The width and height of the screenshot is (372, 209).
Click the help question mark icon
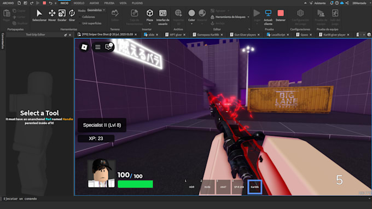[336, 3]
